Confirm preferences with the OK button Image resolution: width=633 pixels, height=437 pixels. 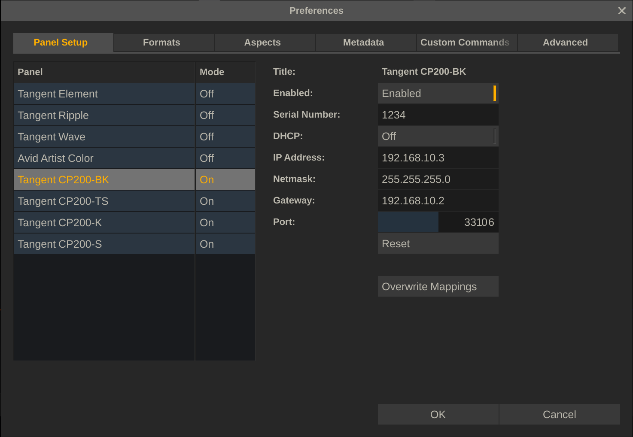click(x=438, y=414)
